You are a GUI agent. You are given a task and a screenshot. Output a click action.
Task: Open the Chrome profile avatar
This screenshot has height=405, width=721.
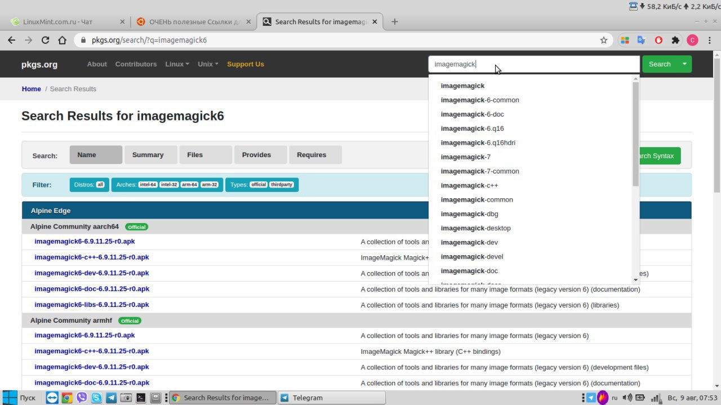click(692, 40)
